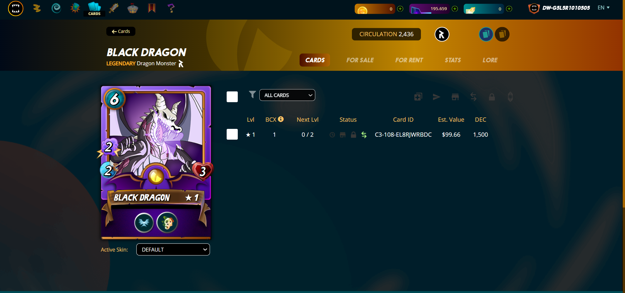Image resolution: width=625 pixels, height=293 pixels.
Task: Open the red banner guild icon
Action: tap(151, 8)
